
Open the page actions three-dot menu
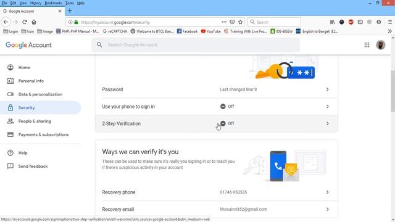[x=224, y=22]
